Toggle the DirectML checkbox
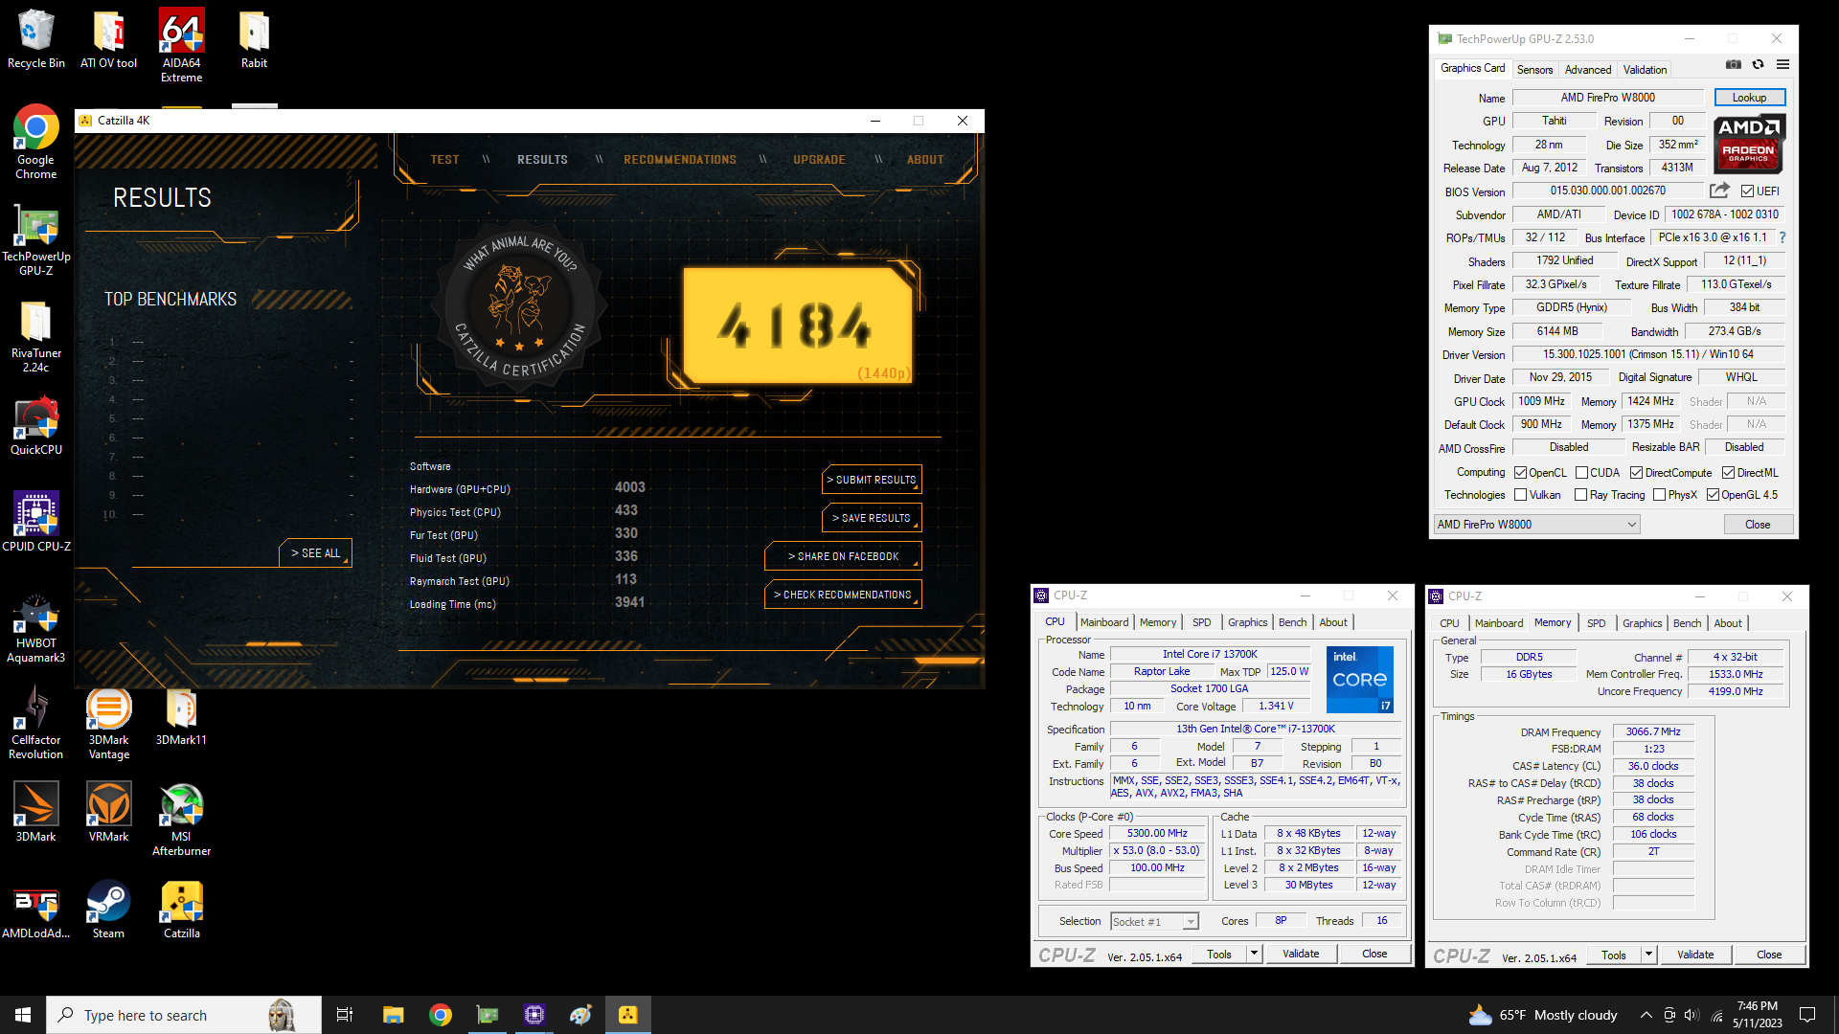 1729,473
